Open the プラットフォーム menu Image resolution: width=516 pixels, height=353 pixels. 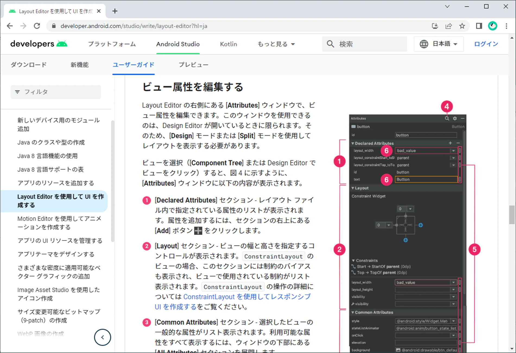click(x=112, y=44)
